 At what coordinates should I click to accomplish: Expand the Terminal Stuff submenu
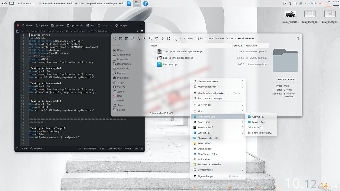[206, 127]
